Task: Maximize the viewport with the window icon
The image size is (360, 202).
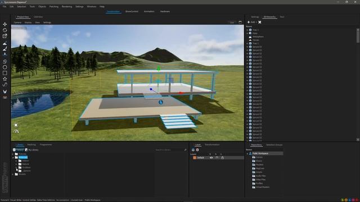Action: [x=240, y=22]
